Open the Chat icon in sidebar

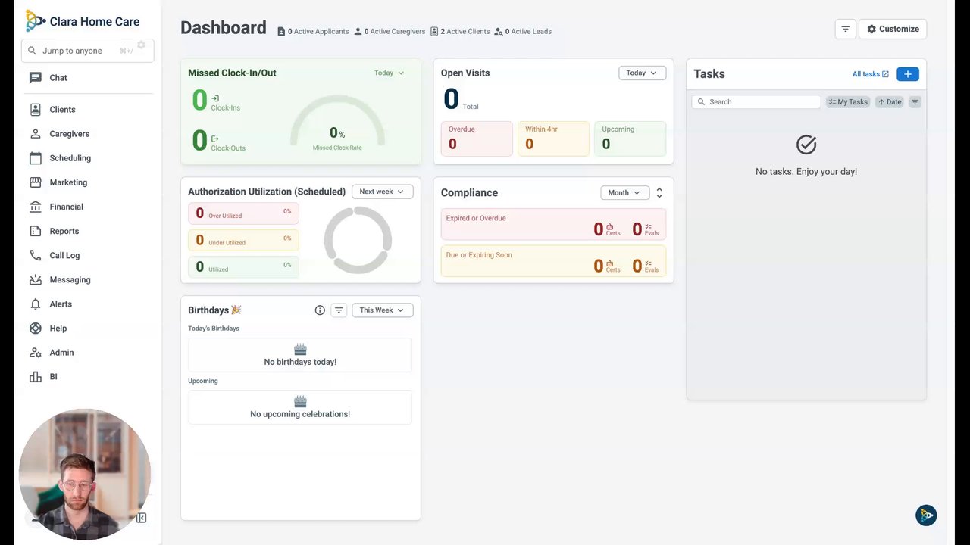pos(36,78)
